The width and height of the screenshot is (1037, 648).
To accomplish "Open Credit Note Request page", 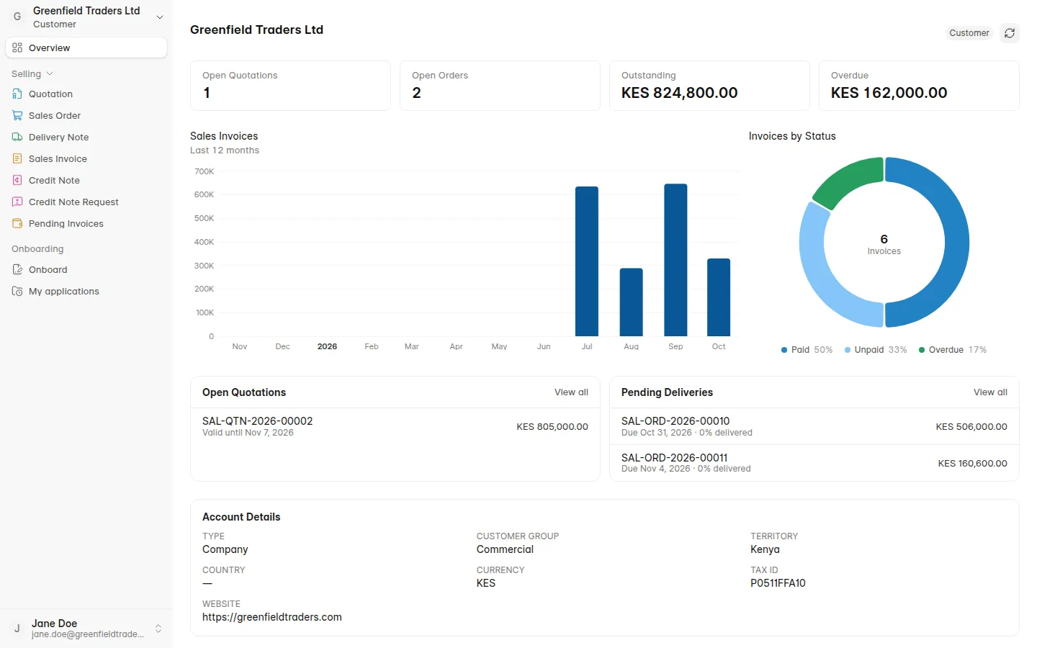I will click(x=86, y=202).
